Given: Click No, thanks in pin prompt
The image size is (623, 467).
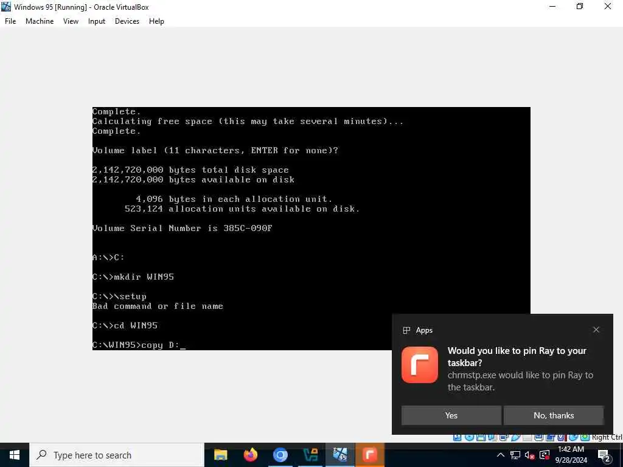Looking at the screenshot, I should click(554, 415).
